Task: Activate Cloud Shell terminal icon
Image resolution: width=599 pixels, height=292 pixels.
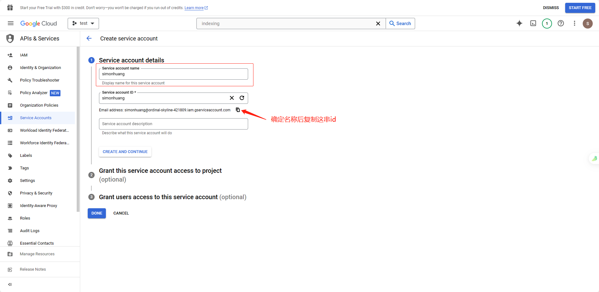Action: (x=533, y=23)
